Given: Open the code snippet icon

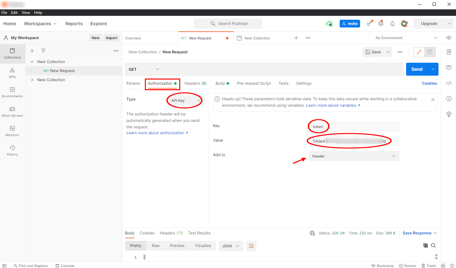Looking at the screenshot, I should 449,83.
